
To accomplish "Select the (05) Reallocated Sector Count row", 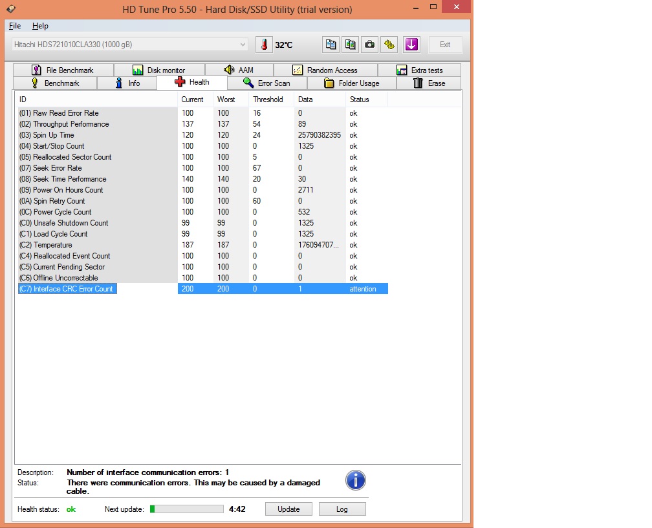I will pyautogui.click(x=203, y=157).
